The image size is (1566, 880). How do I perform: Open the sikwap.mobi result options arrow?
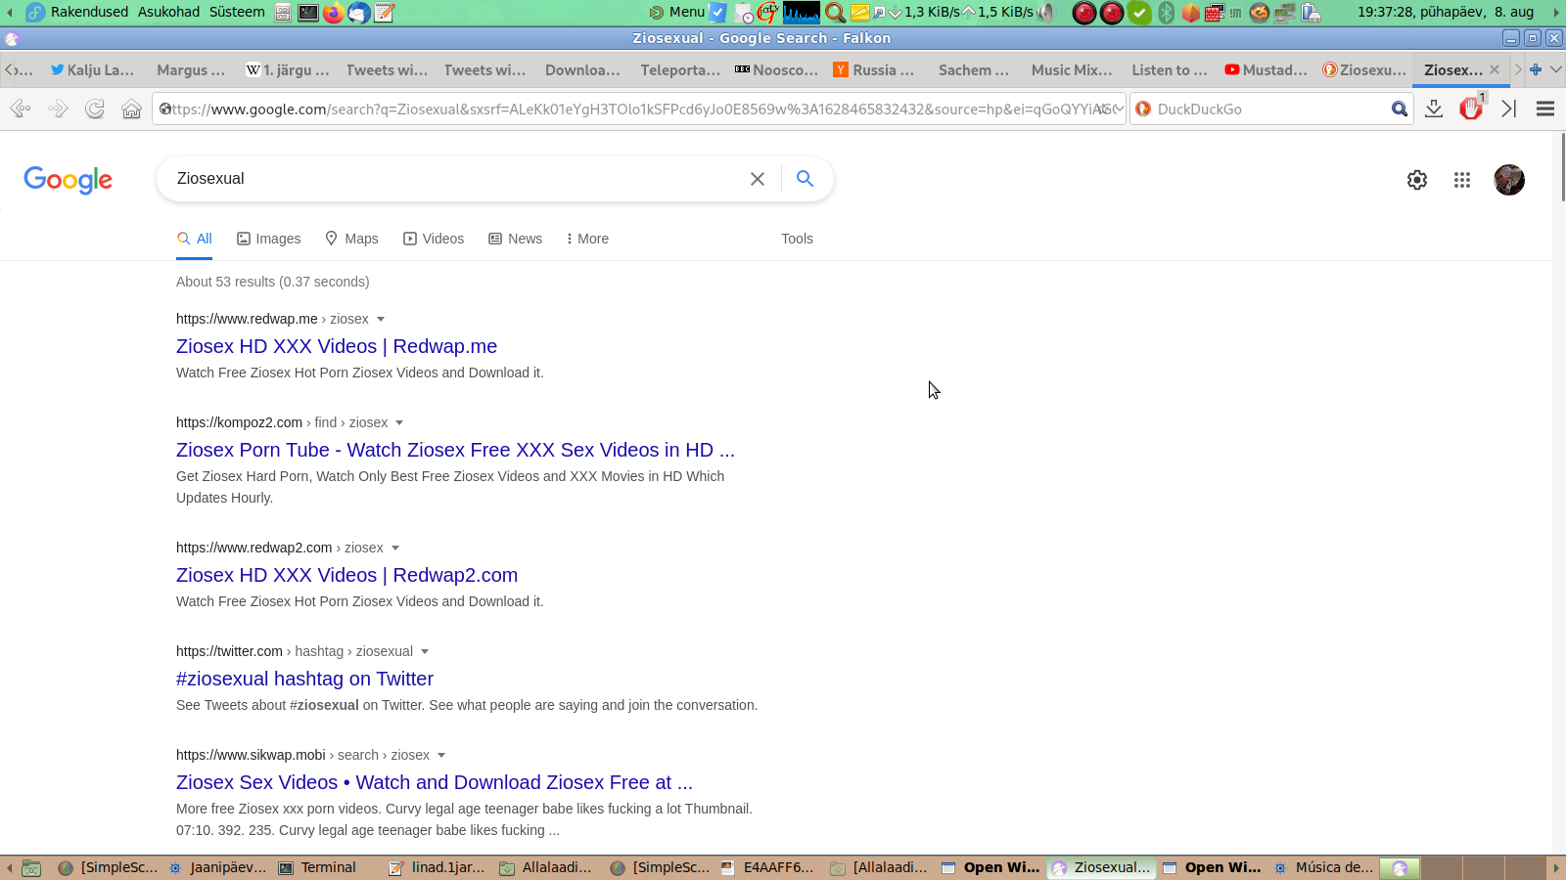click(441, 755)
